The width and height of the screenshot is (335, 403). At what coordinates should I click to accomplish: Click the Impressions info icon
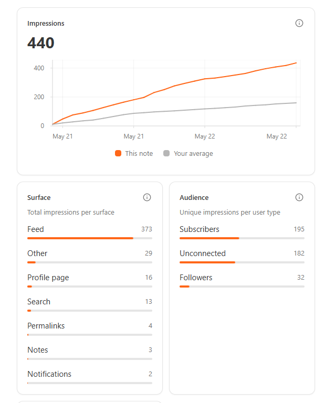pyautogui.click(x=299, y=23)
